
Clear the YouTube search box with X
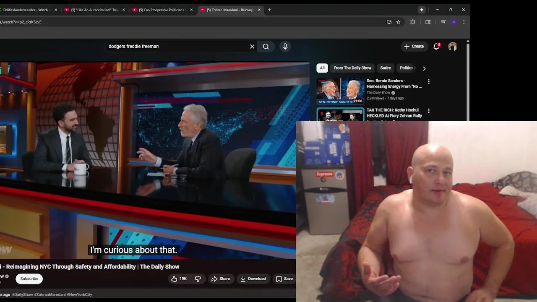(x=252, y=47)
